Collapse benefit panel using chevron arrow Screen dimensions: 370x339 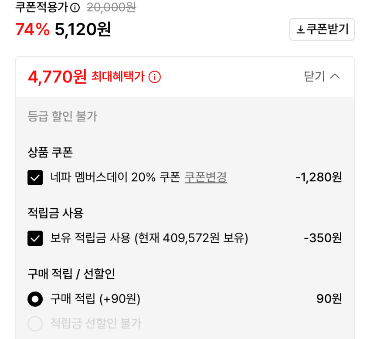[x=335, y=77]
